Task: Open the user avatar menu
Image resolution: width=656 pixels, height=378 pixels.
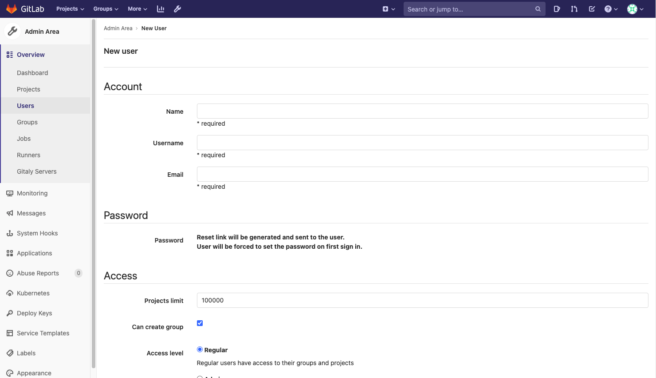Action: 635,9
